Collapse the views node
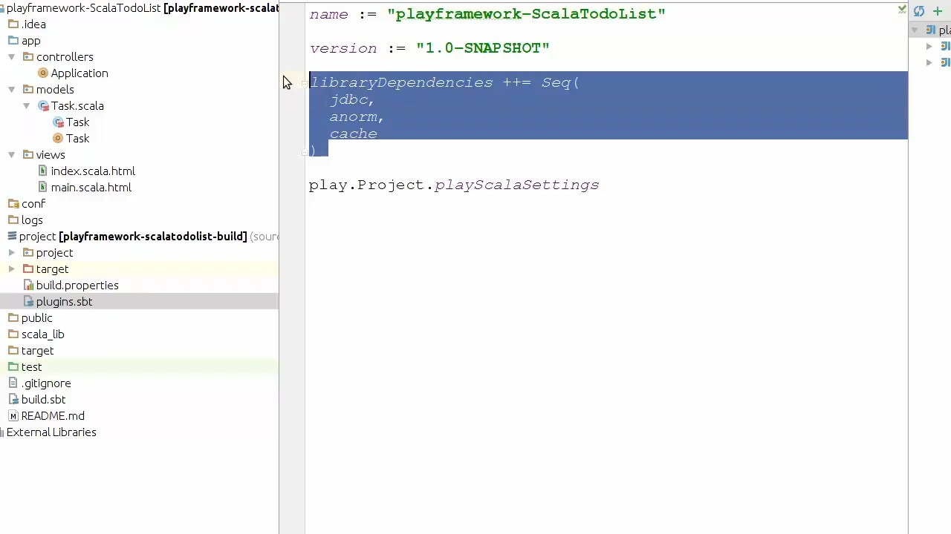 pos(12,155)
